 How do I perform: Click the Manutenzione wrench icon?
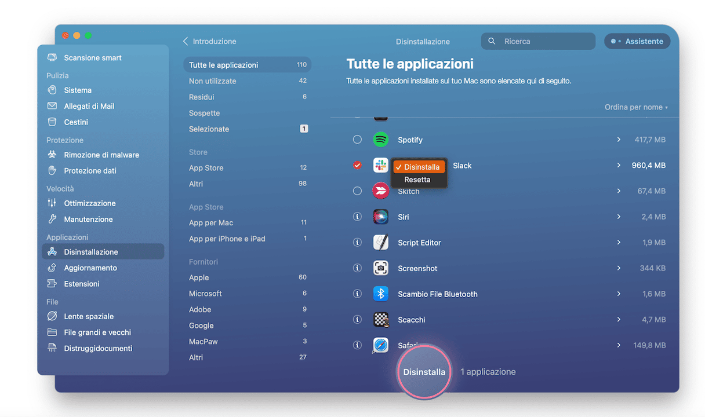(x=52, y=220)
